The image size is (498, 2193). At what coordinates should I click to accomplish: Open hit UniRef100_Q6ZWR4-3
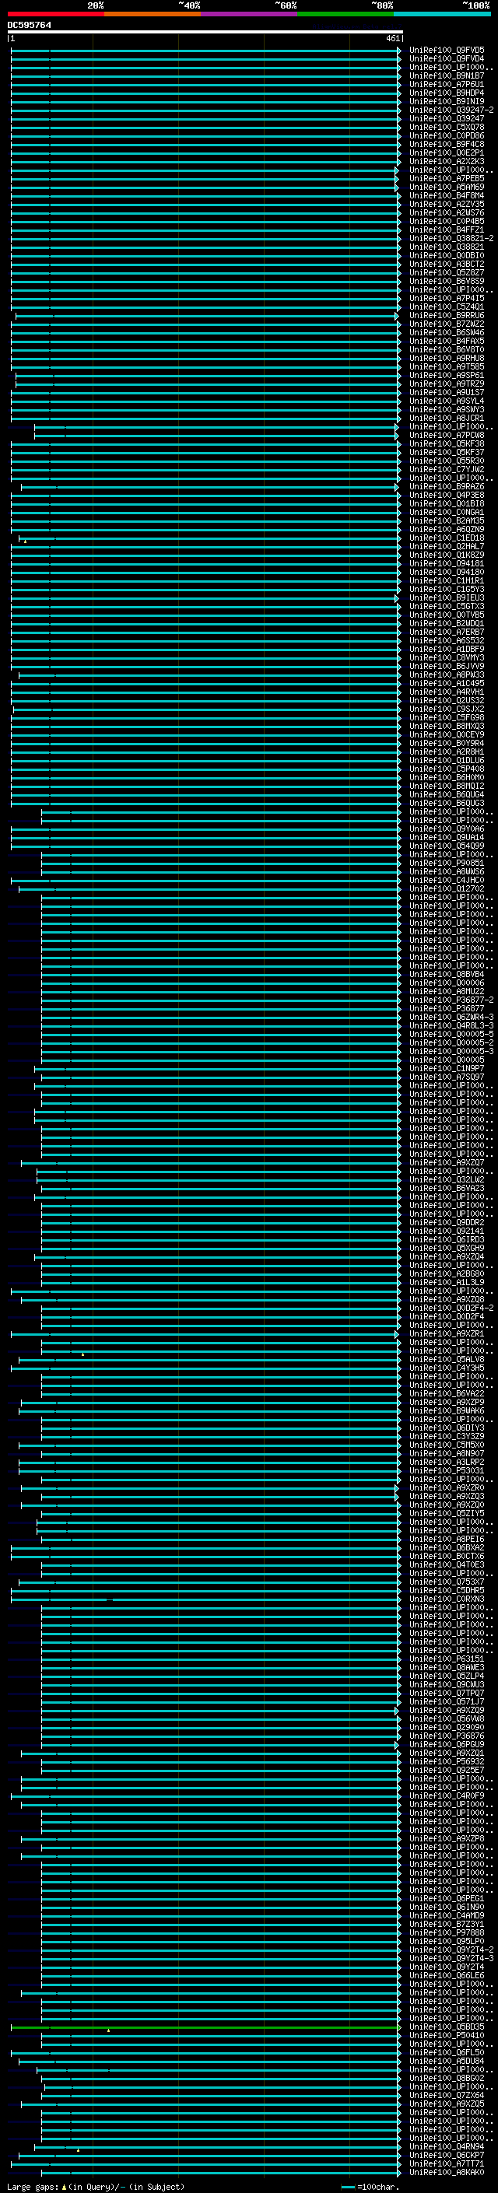451,1018
